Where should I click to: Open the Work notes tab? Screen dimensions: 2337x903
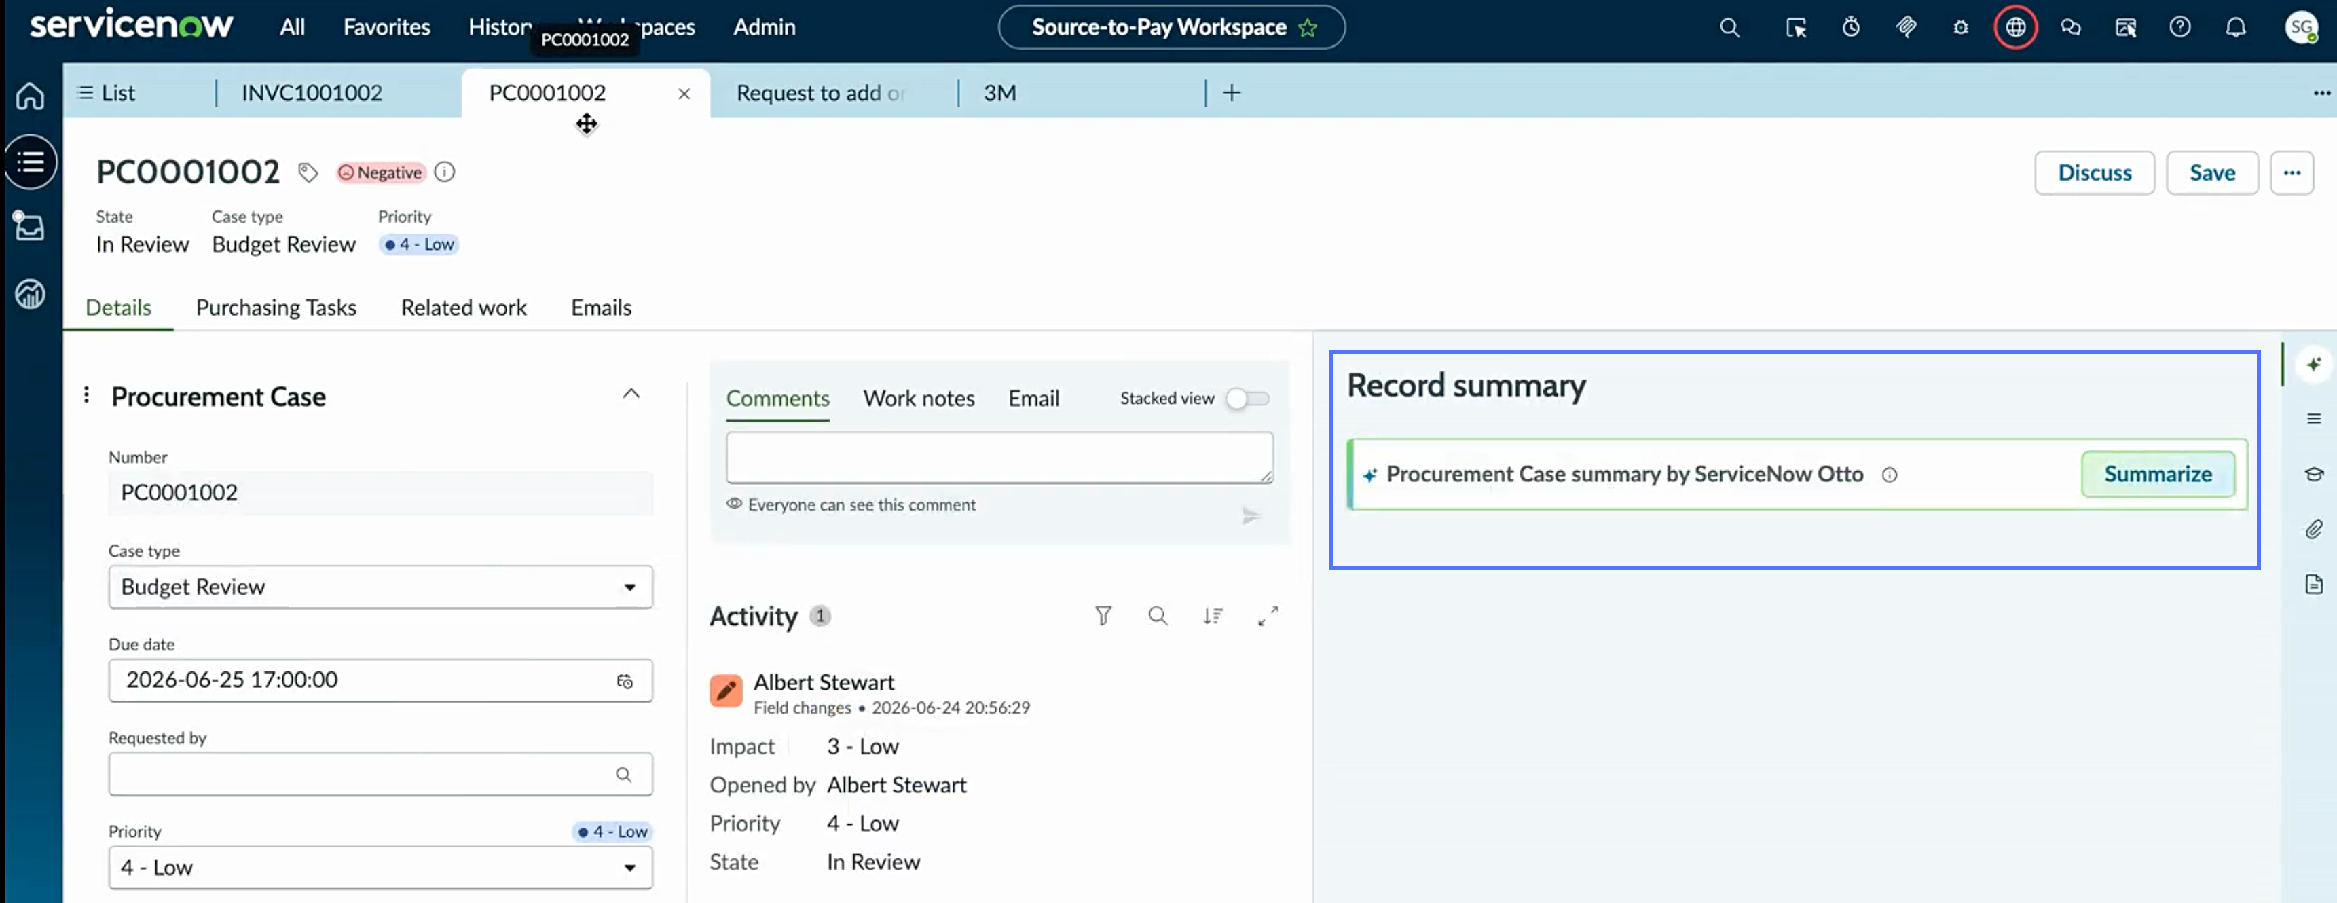point(918,399)
